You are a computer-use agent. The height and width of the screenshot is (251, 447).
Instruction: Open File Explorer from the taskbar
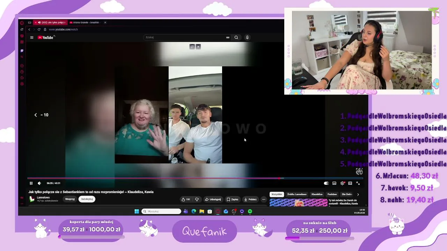pos(202,211)
